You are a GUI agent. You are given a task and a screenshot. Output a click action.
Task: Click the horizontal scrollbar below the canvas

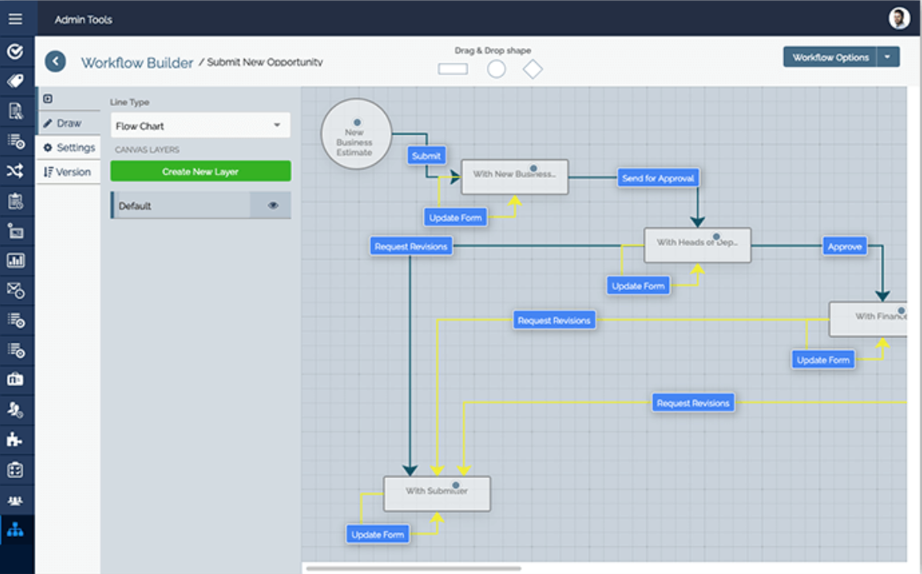tap(413, 569)
